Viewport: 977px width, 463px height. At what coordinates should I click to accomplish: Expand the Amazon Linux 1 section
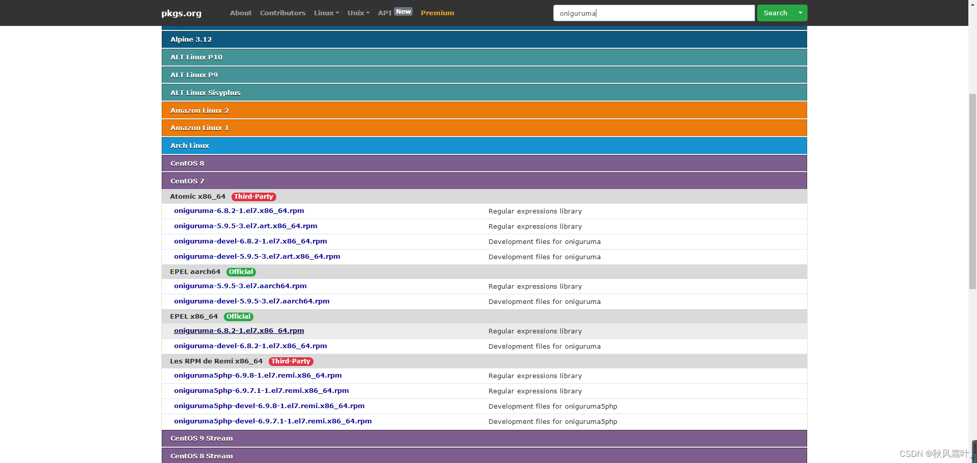[x=484, y=128]
